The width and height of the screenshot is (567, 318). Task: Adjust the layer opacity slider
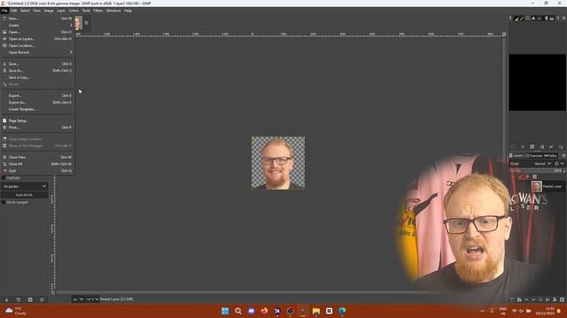click(x=536, y=170)
